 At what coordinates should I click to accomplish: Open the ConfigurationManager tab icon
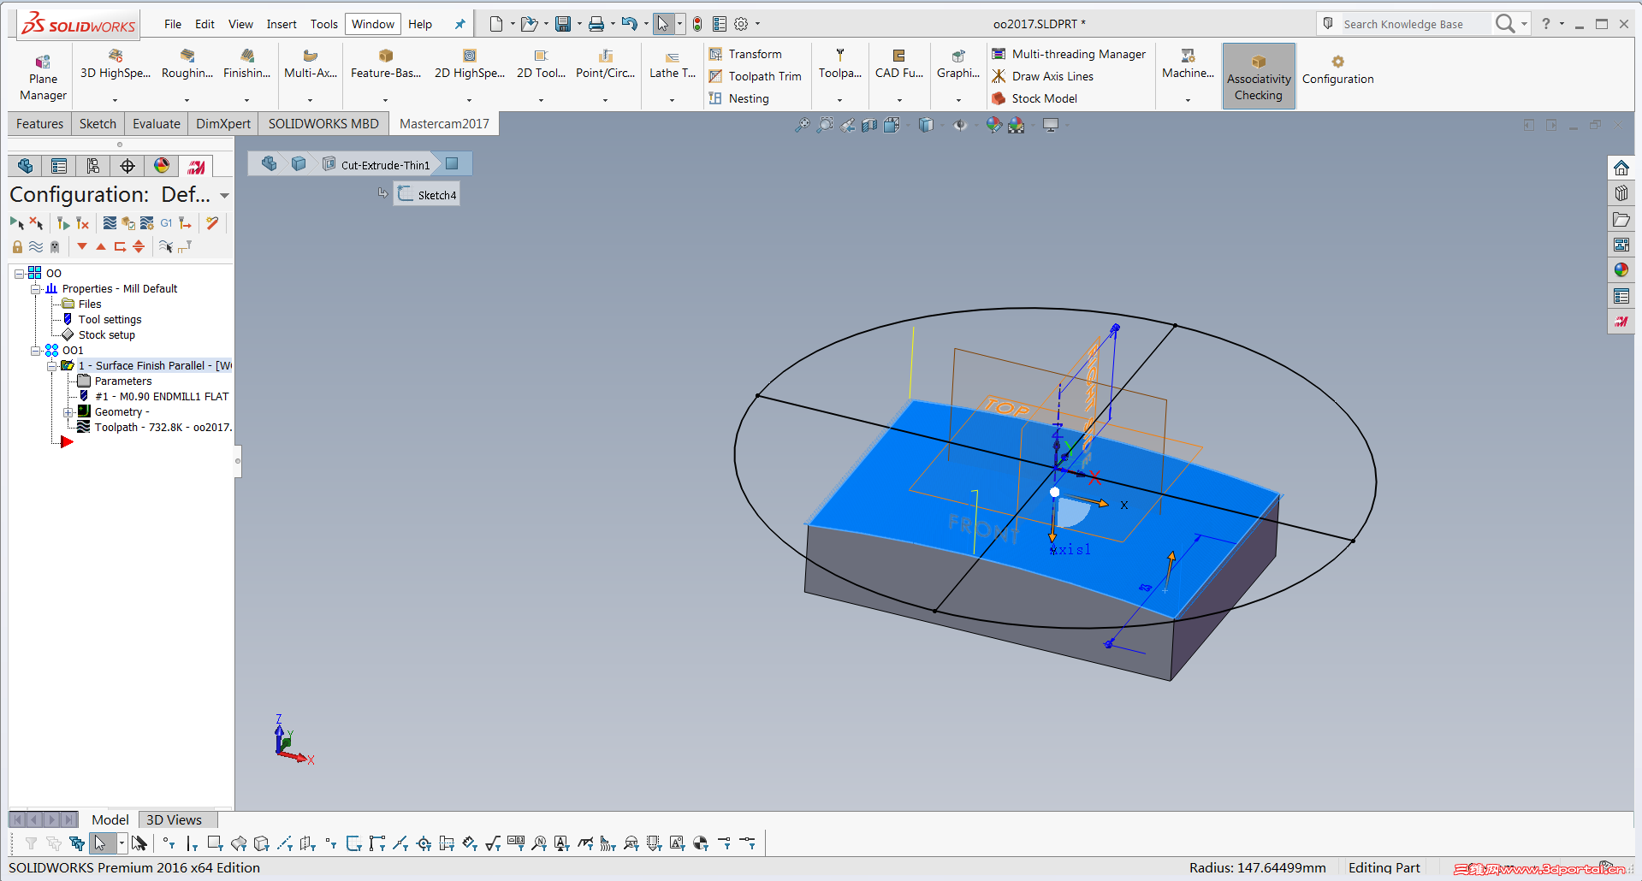(93, 166)
